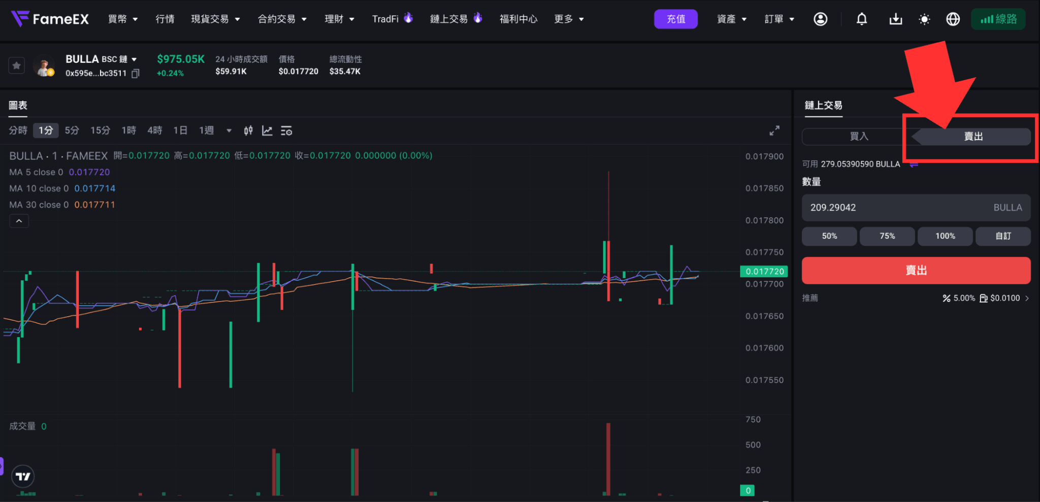
Task: Collapse the MA indicator legend
Action: (x=19, y=221)
